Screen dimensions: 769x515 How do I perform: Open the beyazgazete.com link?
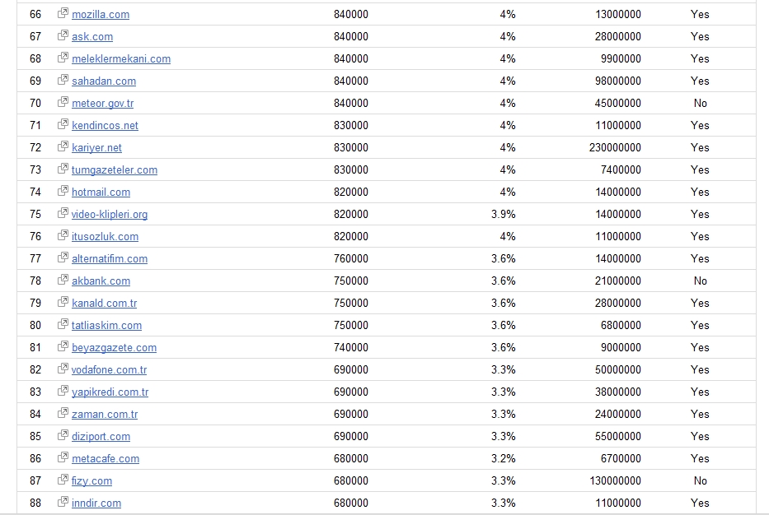115,347
